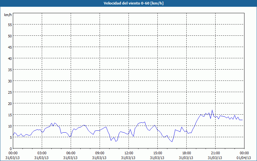Click the 31/03/13 date under 12:00
Viewport: 257px width, 161px height.
[128, 158]
